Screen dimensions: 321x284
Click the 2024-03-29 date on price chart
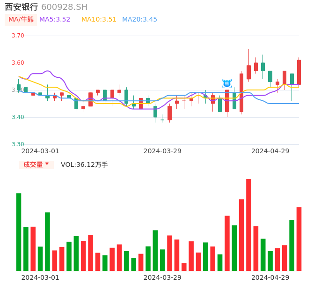click(x=162, y=151)
